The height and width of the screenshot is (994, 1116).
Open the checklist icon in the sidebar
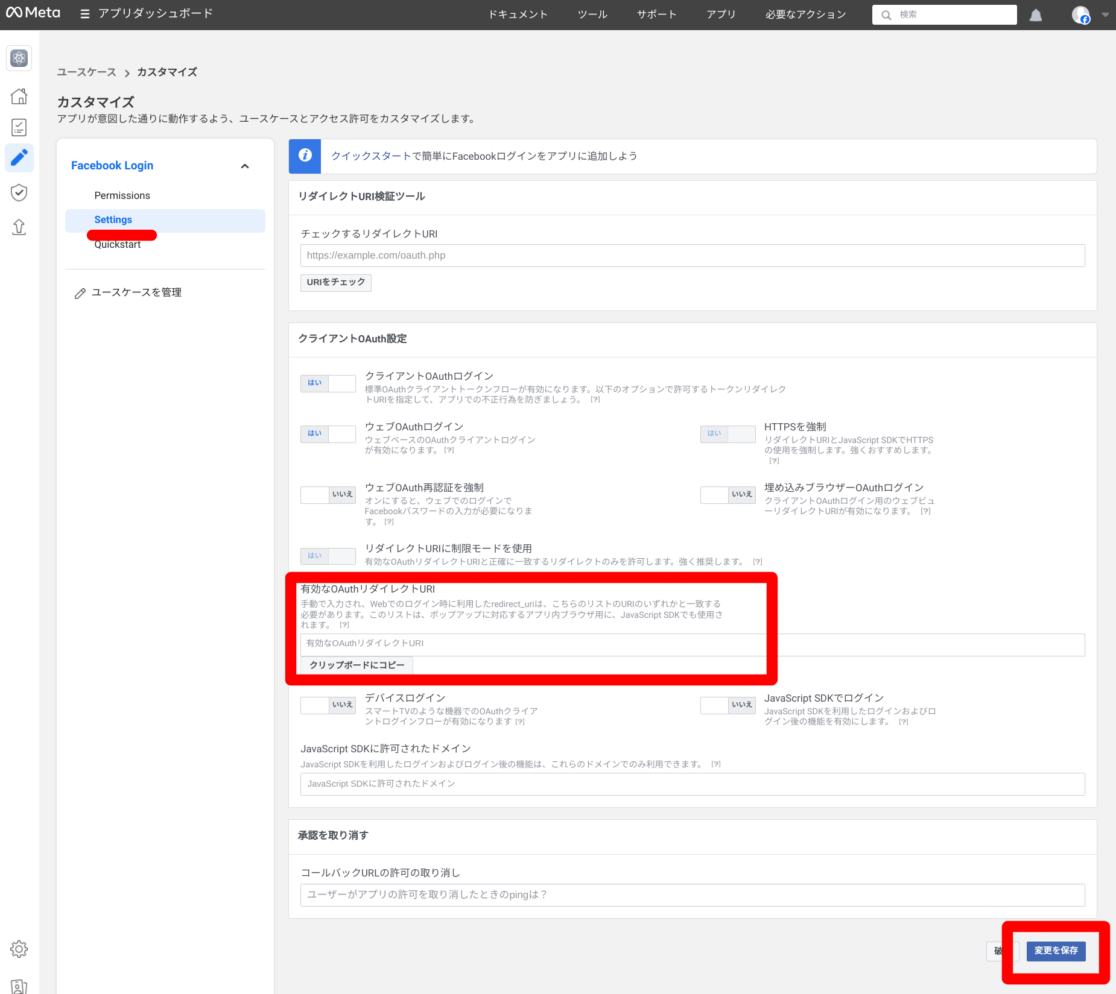tap(19, 127)
